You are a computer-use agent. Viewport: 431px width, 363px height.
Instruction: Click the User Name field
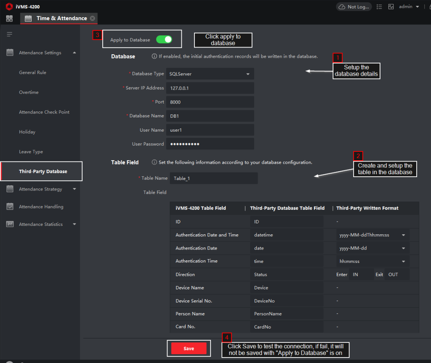(x=210, y=130)
